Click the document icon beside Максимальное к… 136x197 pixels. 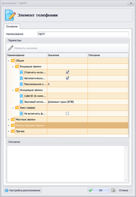[21, 84]
